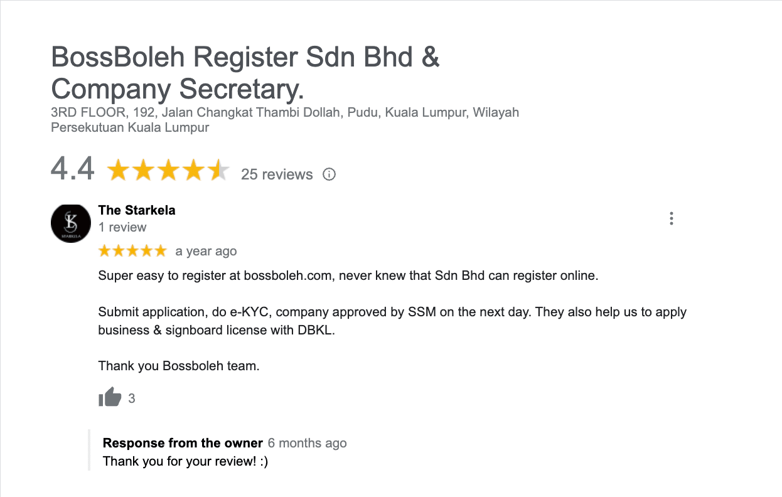Viewport: 782px width, 497px height.
Task: Click the "a year ago" review timestamp
Action: pos(206,251)
